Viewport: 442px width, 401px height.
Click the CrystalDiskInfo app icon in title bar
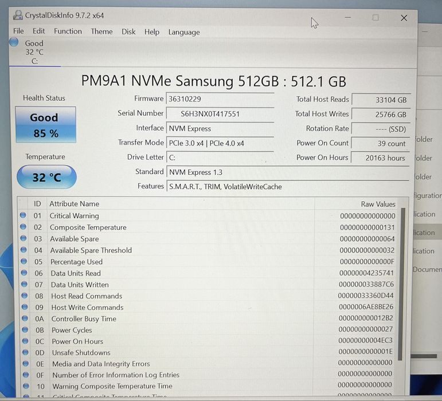pyautogui.click(x=18, y=15)
